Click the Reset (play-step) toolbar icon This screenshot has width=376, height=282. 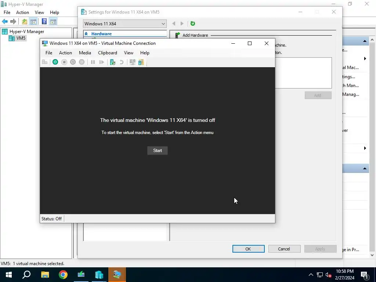102,62
